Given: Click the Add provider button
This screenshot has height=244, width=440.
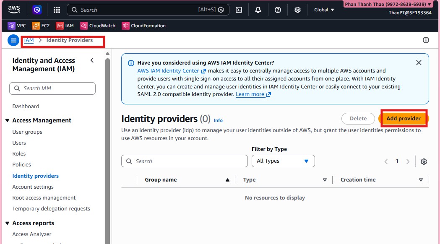Looking at the screenshot, I should (403, 119).
